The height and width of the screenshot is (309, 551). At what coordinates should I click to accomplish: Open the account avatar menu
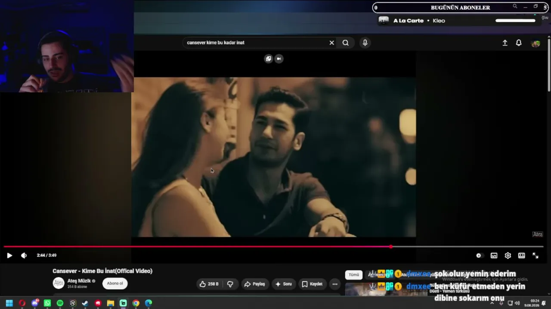point(536,43)
